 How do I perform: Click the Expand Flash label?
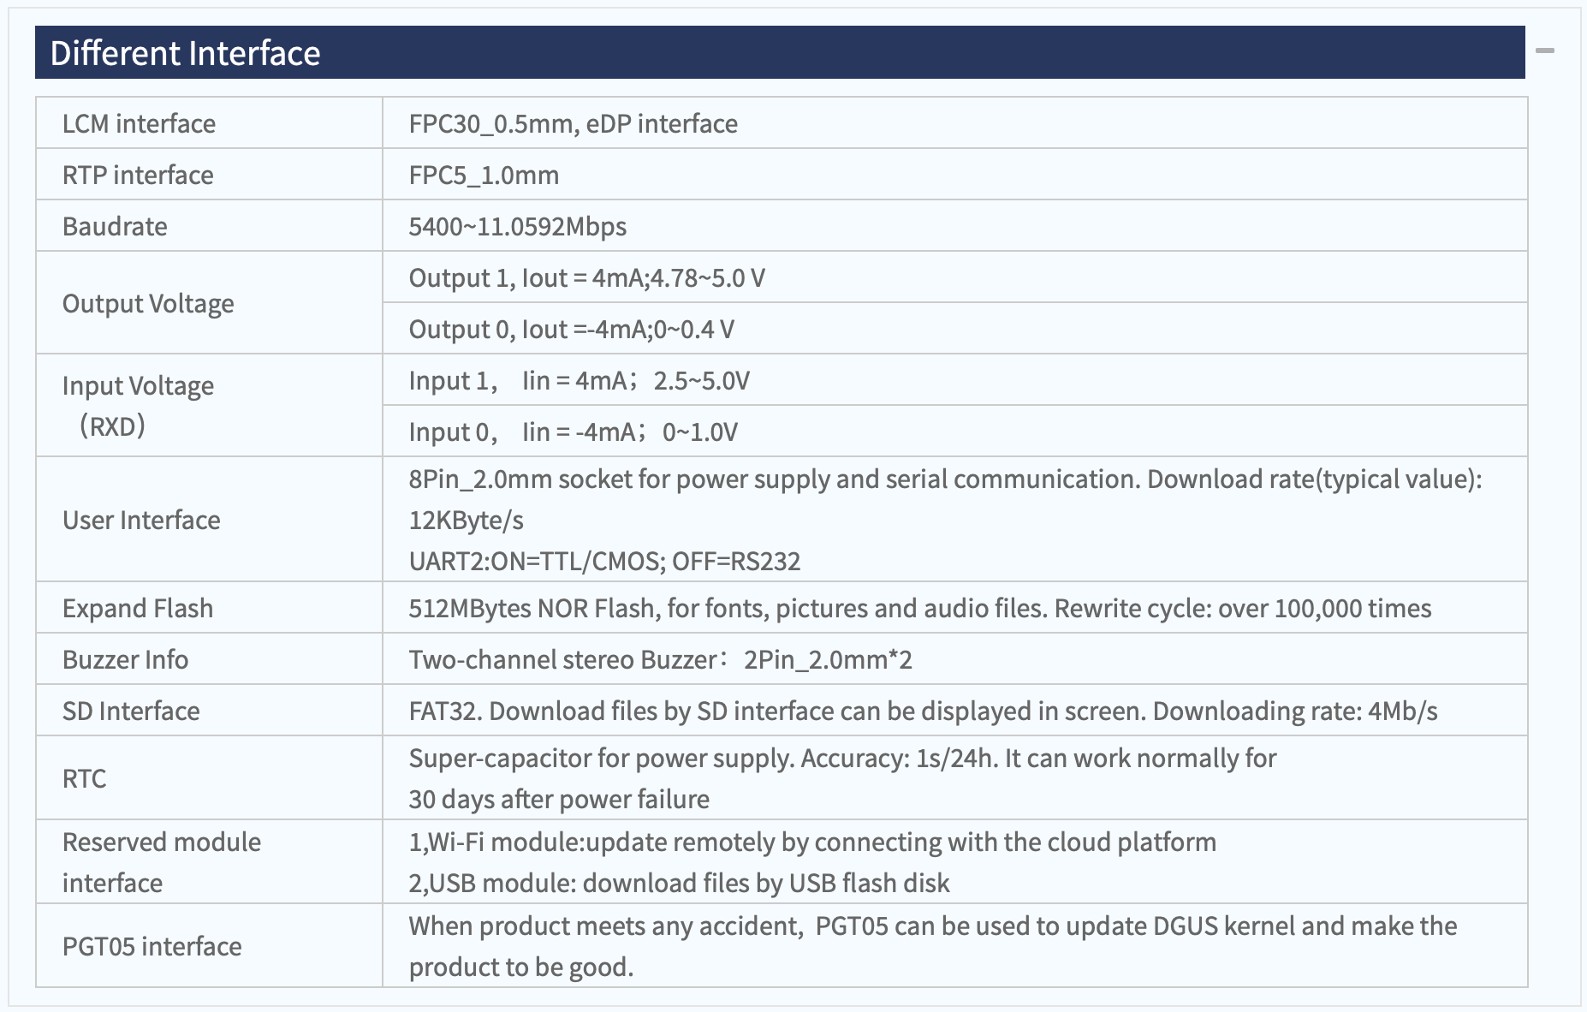(x=138, y=608)
